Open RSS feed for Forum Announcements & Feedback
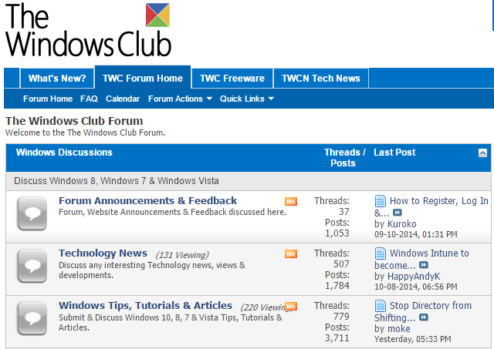494x349 pixels. tap(291, 201)
